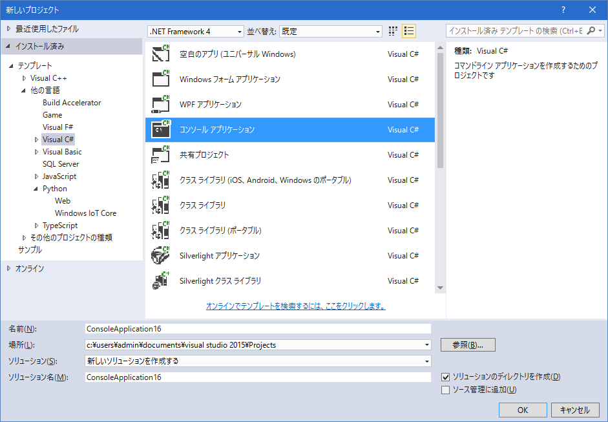
Task: Select the Windows Forms application icon
Action: point(160,79)
